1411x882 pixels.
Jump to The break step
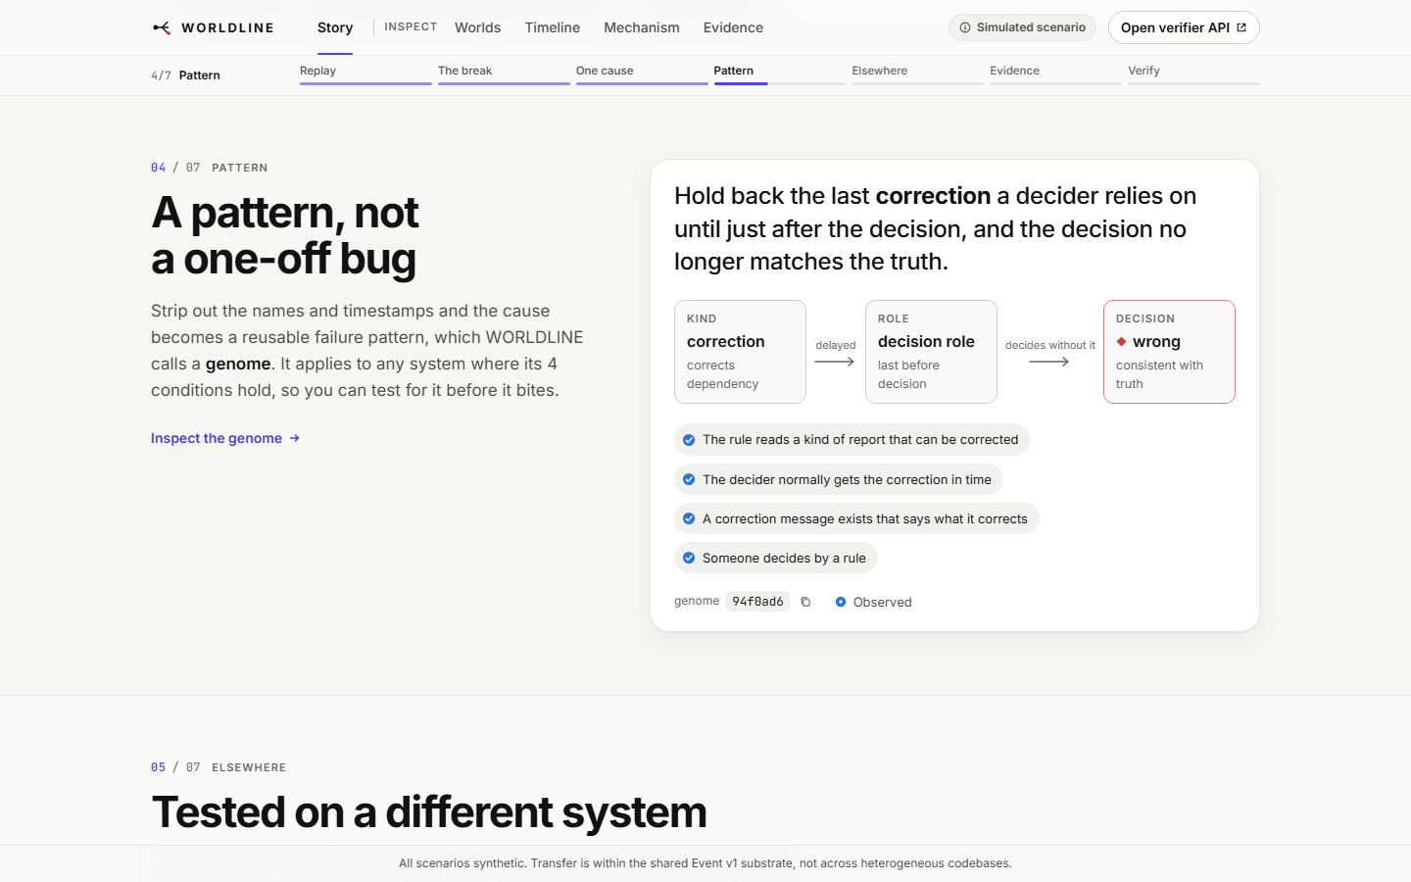point(504,73)
